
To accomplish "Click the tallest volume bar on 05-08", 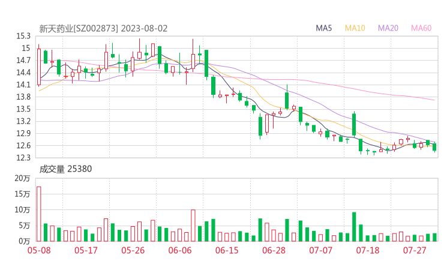I will (x=39, y=214).
